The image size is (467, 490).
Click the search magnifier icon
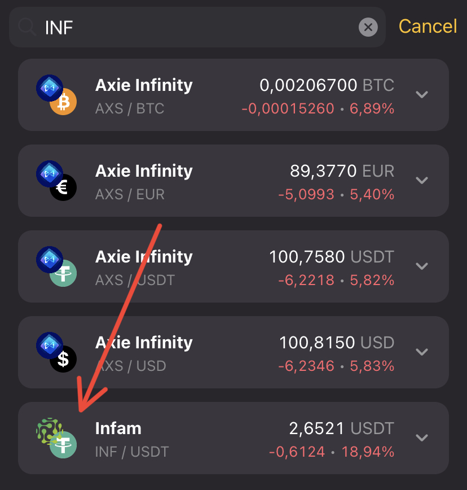[x=27, y=27]
